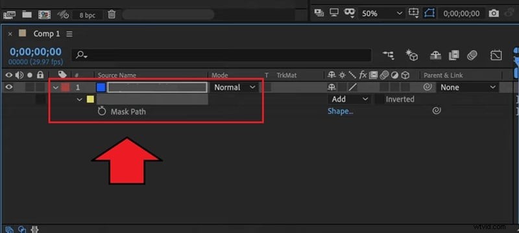Image resolution: width=519 pixels, height=233 pixels.
Task: Toggle quality switch for layer 1
Action: (x=353, y=87)
